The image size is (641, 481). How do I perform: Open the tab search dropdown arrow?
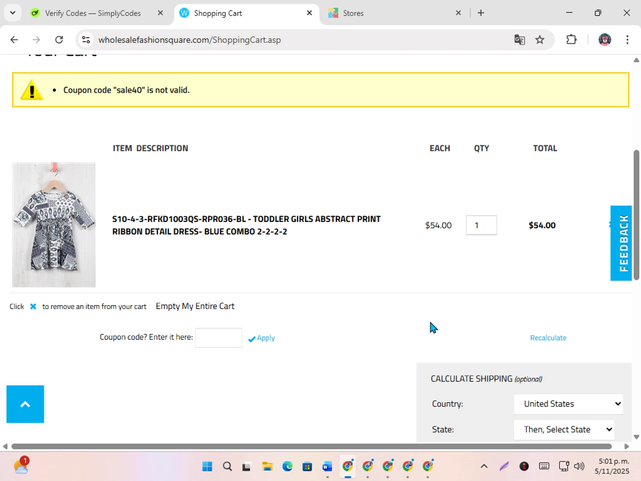13,13
